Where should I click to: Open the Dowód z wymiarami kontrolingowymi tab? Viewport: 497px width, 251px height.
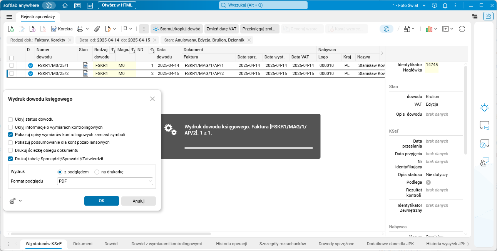[167, 244]
